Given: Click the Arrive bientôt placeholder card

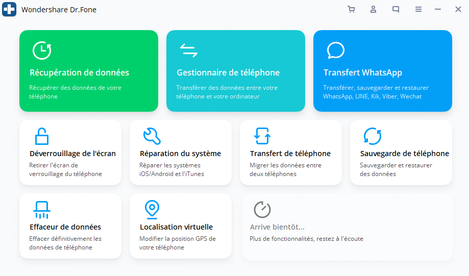Looking at the screenshot, I should tap(347, 227).
